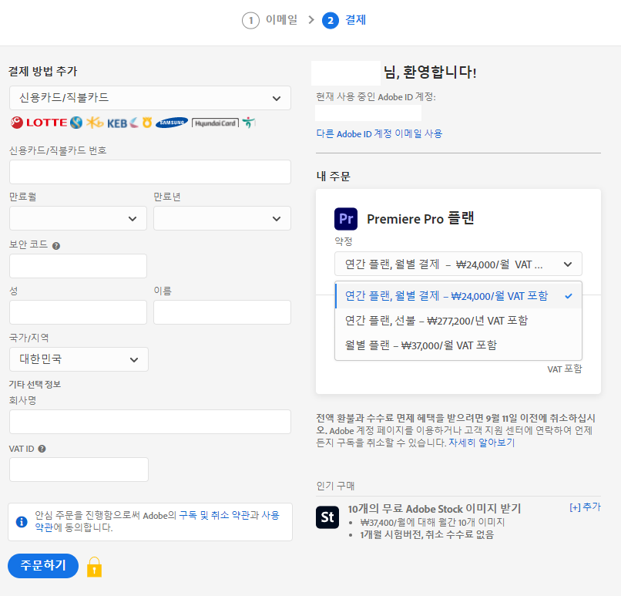This screenshot has width=621, height=596.
Task: Collapse the 약정 plan commitment dropdown
Action: click(458, 264)
